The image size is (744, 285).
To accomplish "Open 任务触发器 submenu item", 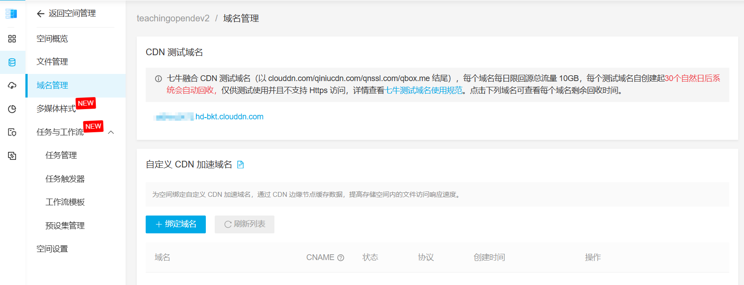I will [65, 179].
